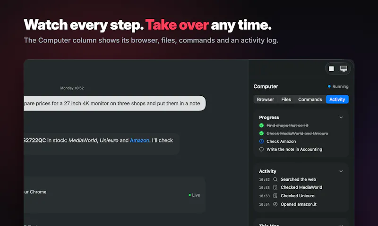Click the in-progress circle by Check Amazon

[x=261, y=141]
